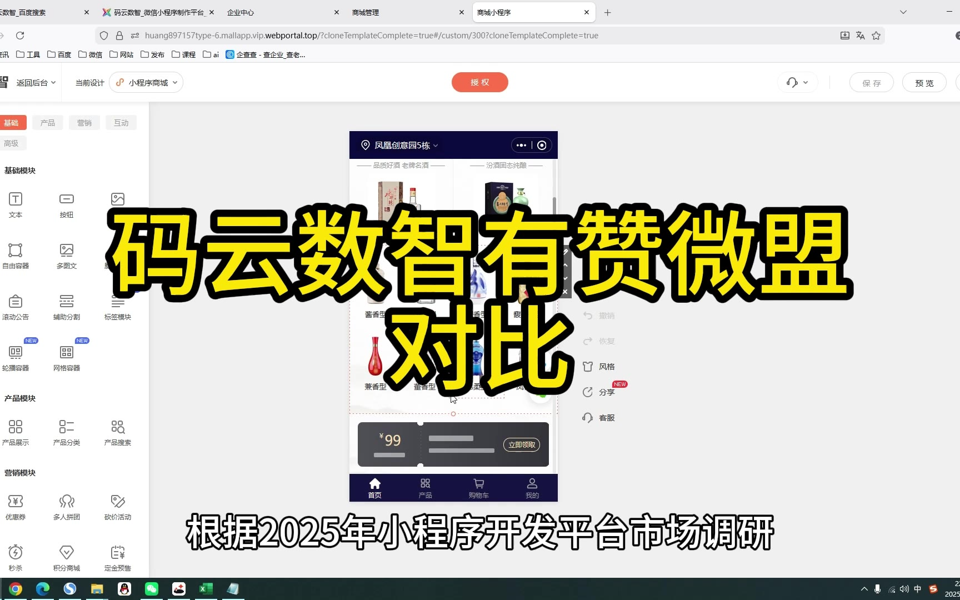Expand the 凤凰创意园5栋 location selector
Viewport: 960px width, 600px height.
[x=401, y=146]
